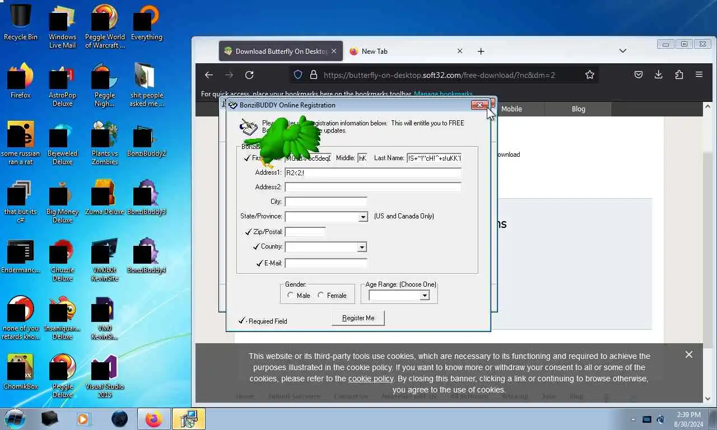Open ChomikBox desktop shortcut
Screen dimensions: 717x430
21,372
